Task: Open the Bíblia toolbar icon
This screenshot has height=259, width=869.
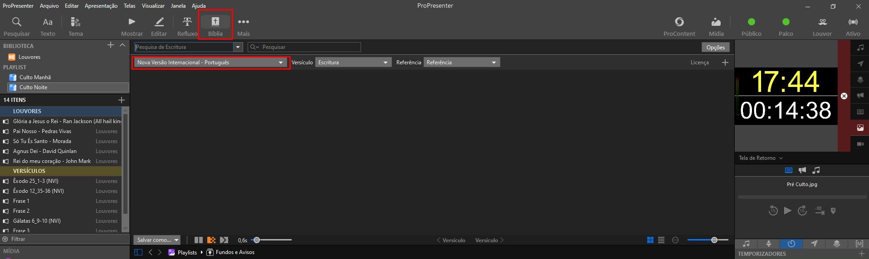Action: click(215, 26)
